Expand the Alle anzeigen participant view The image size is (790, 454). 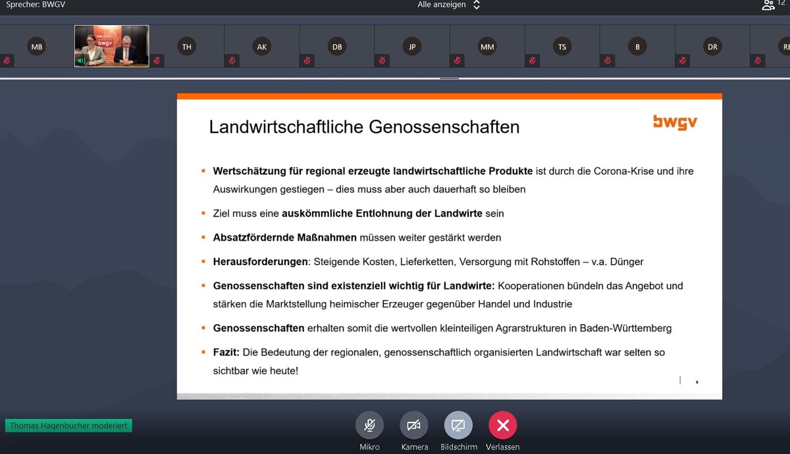click(x=442, y=5)
